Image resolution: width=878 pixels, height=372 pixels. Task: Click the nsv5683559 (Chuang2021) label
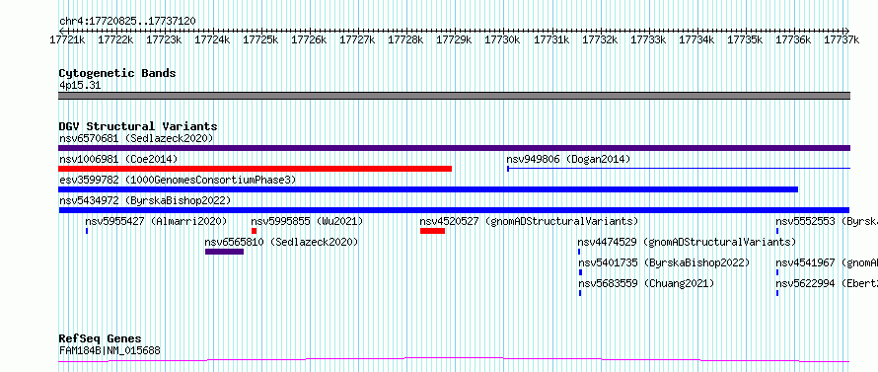[646, 283]
